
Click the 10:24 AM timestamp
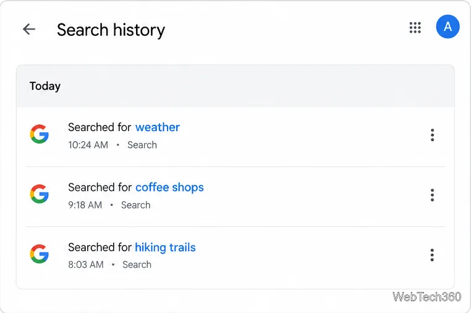click(88, 145)
